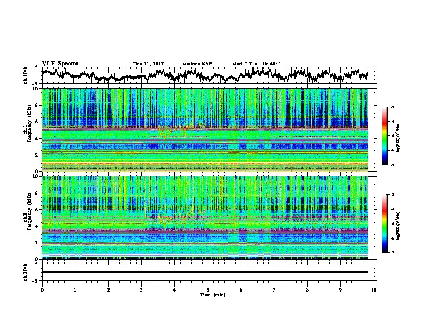Click the ch.2 colorbar log(PSD) unit label
Screen dimensions: 421x325
pyautogui.click(x=398, y=225)
